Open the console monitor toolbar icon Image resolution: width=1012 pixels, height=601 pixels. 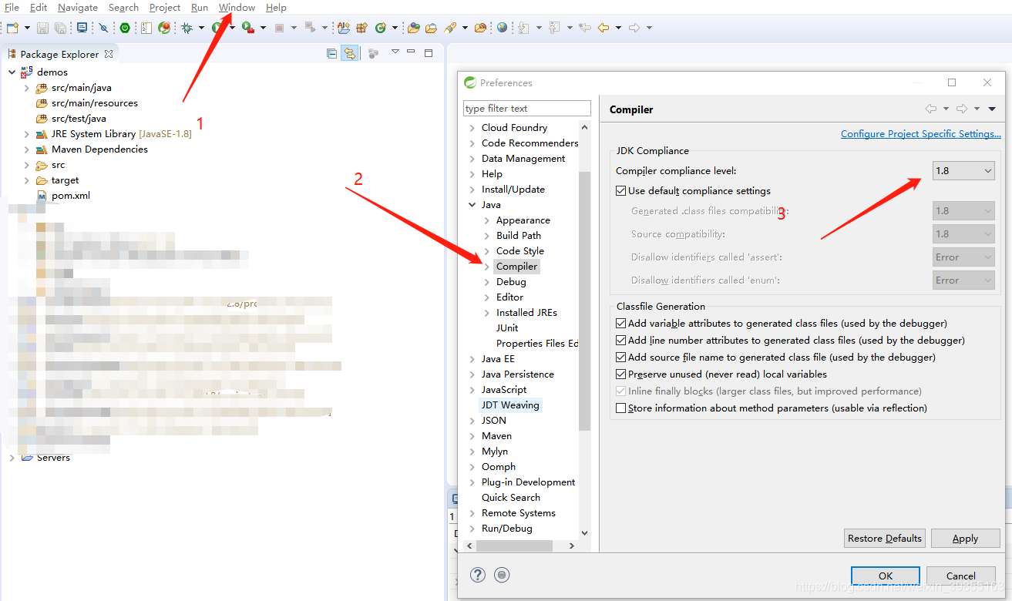click(x=82, y=28)
